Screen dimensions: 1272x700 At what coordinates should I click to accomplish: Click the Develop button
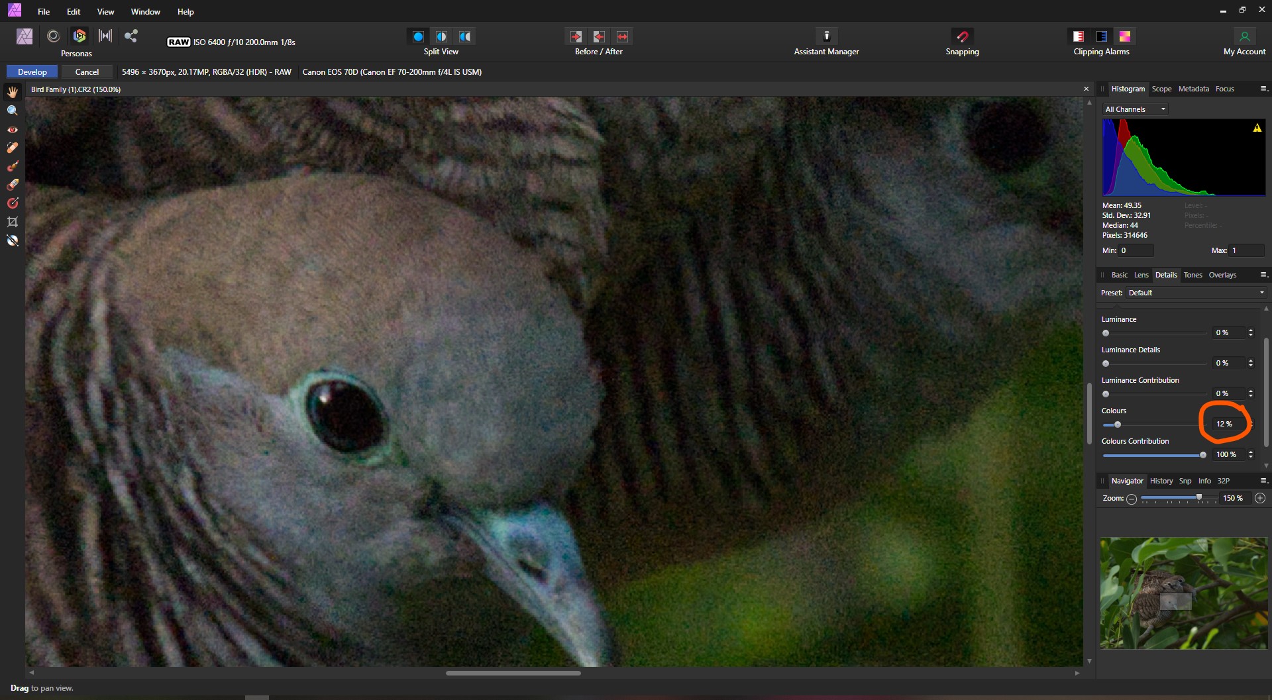(32, 72)
